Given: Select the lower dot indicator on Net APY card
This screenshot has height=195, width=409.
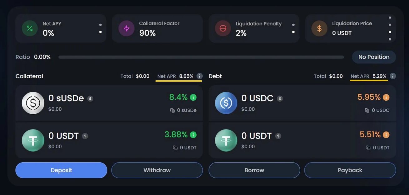Looking at the screenshot, I should pos(100,31).
